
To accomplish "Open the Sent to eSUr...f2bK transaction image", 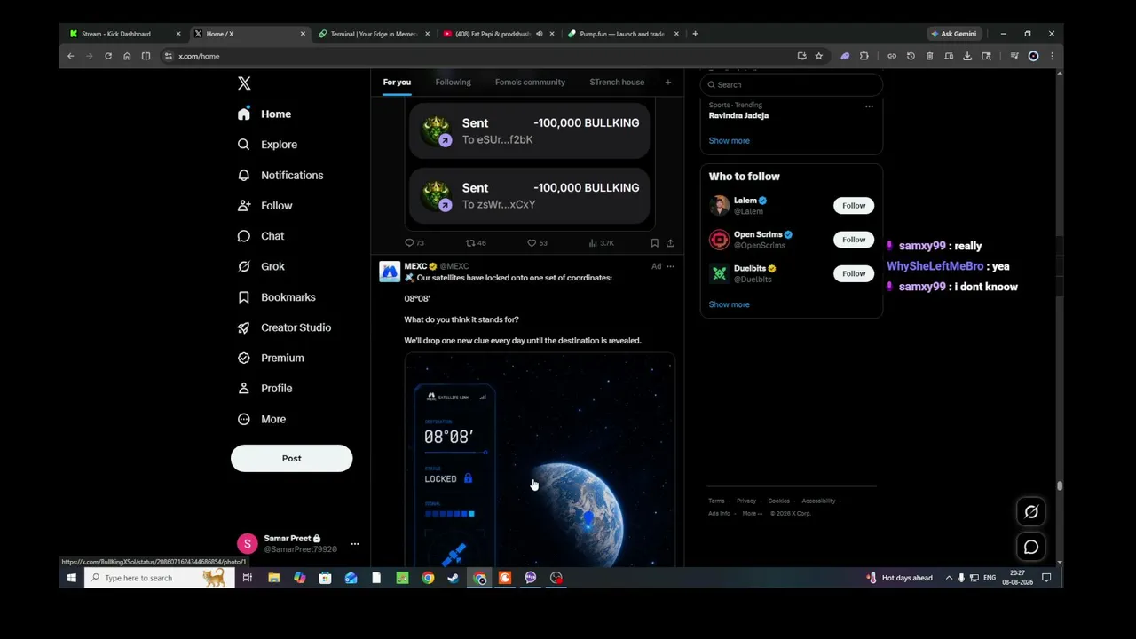I will click(x=530, y=131).
